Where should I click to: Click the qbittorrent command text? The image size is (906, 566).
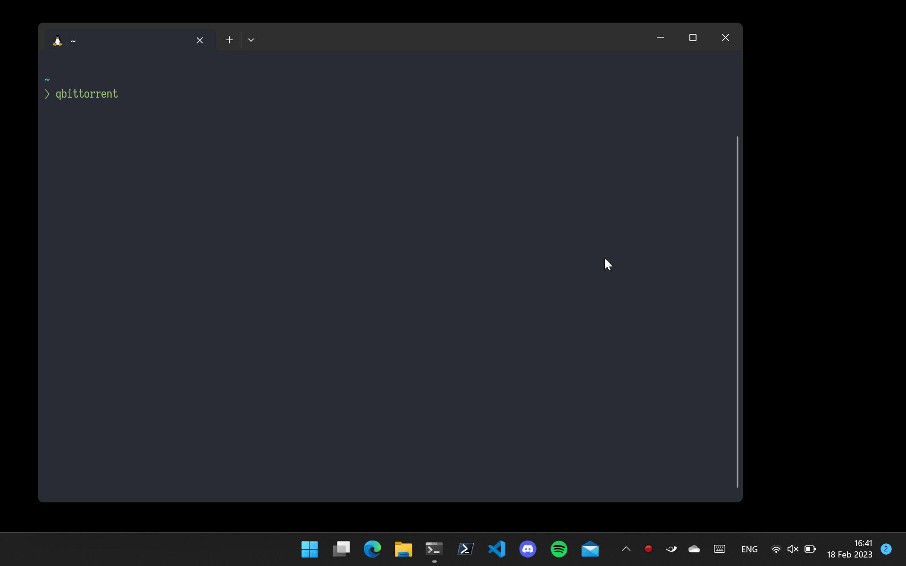(x=87, y=94)
